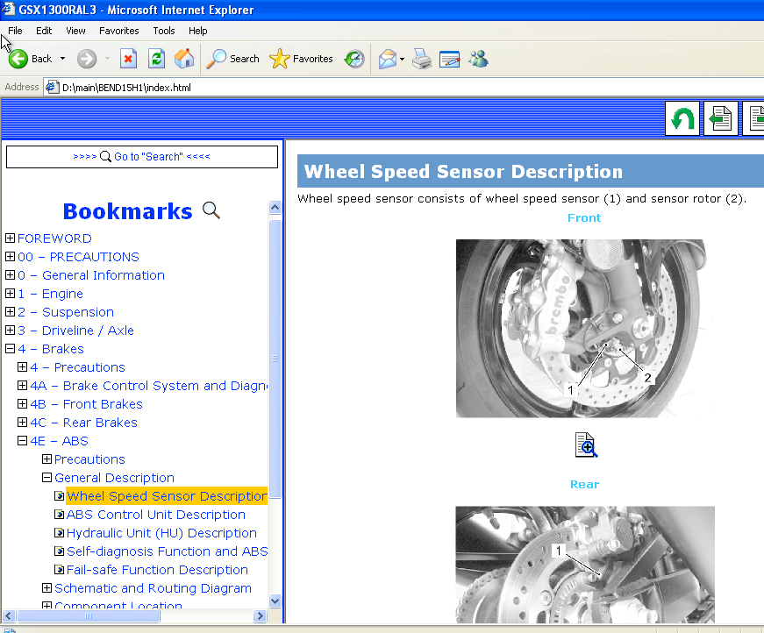The image size is (764, 633).
Task: Click the Mail envelope icon
Action: (388, 59)
